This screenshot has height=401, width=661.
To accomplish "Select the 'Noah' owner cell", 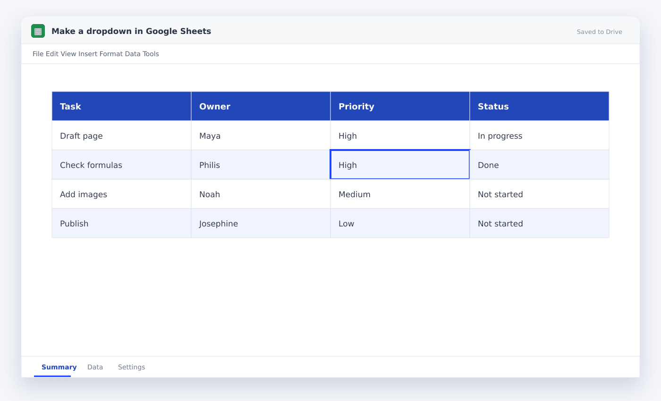I will click(261, 194).
